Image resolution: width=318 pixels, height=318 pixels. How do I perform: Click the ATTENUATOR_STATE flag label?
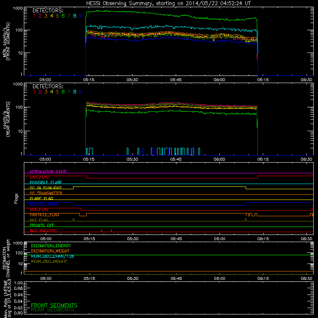coord(48,172)
